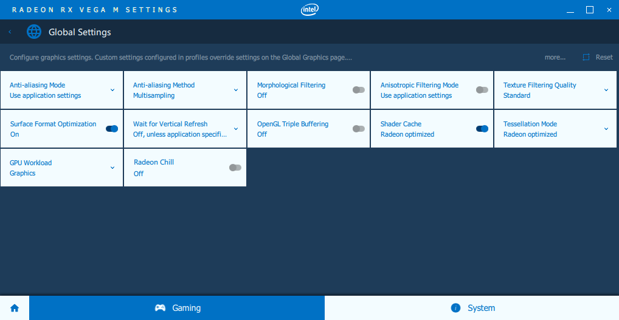Screen dimensions: 619x320
Task: Enable the Radeon Chill switch
Action: (235, 168)
